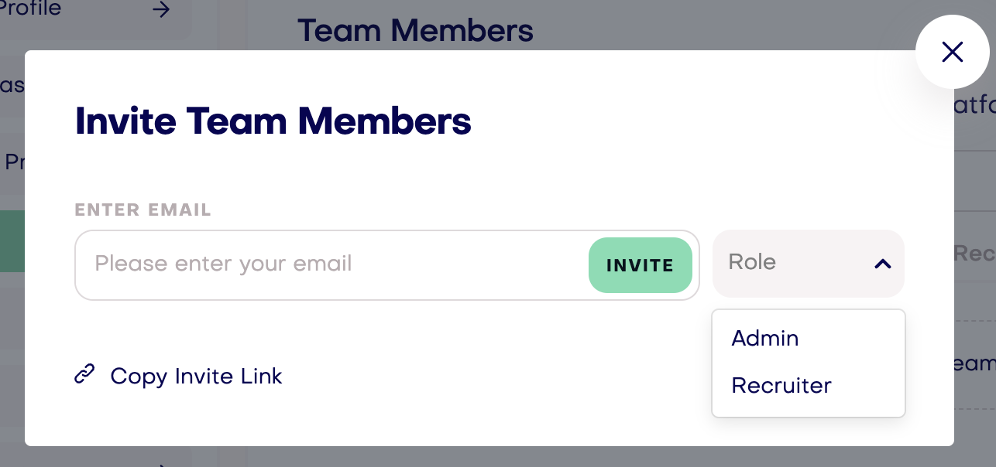The height and width of the screenshot is (467, 996).
Task: Collapse the Role list via chevron arrow
Action: [x=882, y=264]
